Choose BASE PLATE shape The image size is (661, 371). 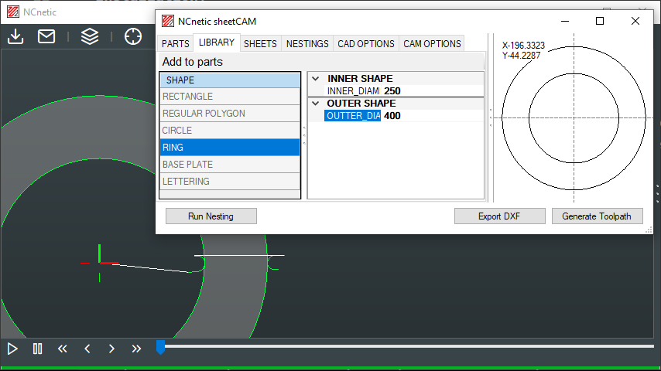click(230, 164)
